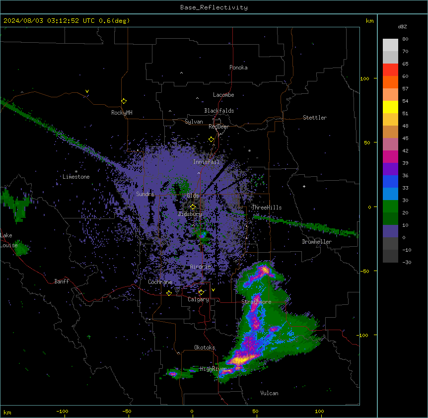The image size is (428, 418).
Task: Click the Lacombe city label
Action: click(x=223, y=95)
